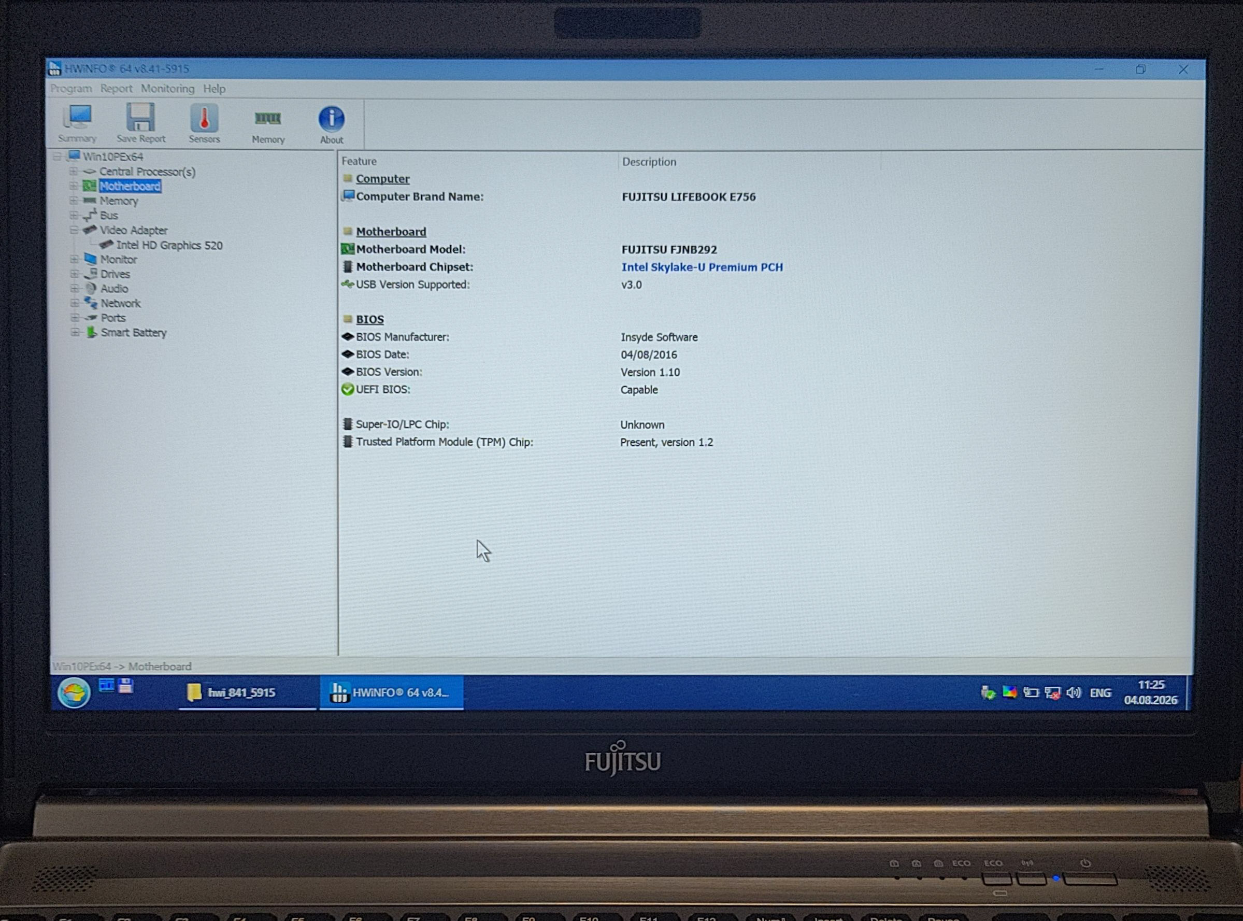The image size is (1243, 921).
Task: Click the FUJITSU FJNB292 model value
Action: pos(669,250)
